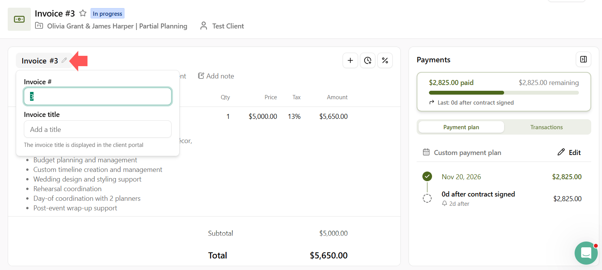Click the In progress status badge
This screenshot has height=270, width=602.
108,13
